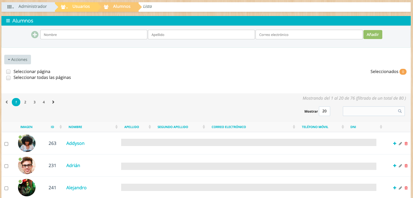Screen dimensions: 413x198
Task: Sort by ID using its sort arrows
Action: pos(61,127)
